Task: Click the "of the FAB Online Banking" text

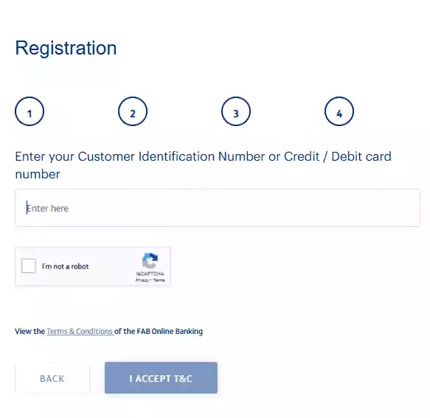Action: pyautogui.click(x=159, y=331)
